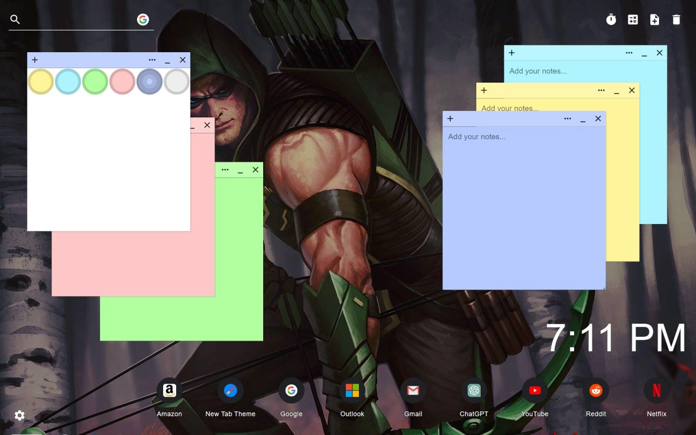The width and height of the screenshot is (696, 435).
Task: Open the settings gear
Action: tap(20, 415)
